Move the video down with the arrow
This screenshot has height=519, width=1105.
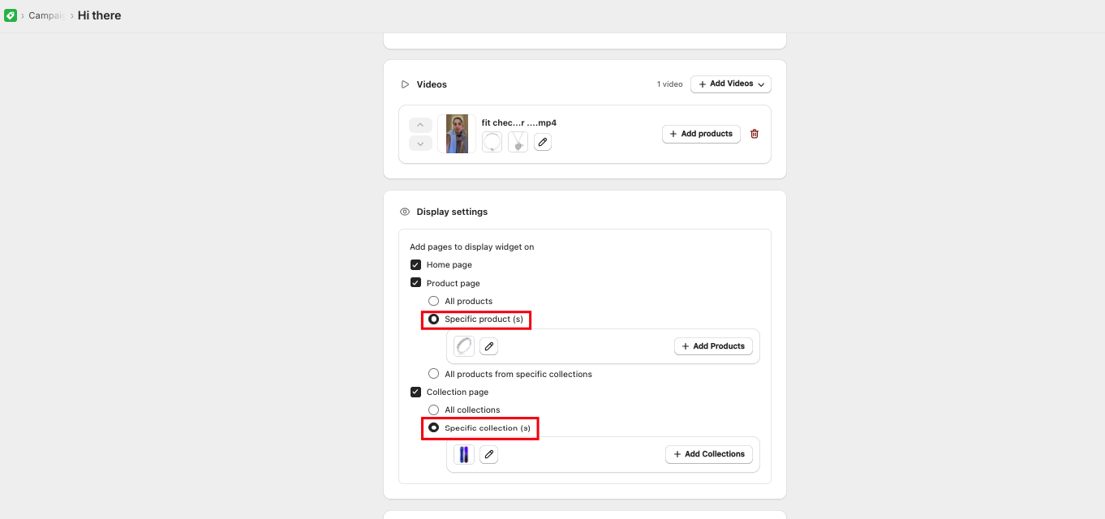[419, 143]
